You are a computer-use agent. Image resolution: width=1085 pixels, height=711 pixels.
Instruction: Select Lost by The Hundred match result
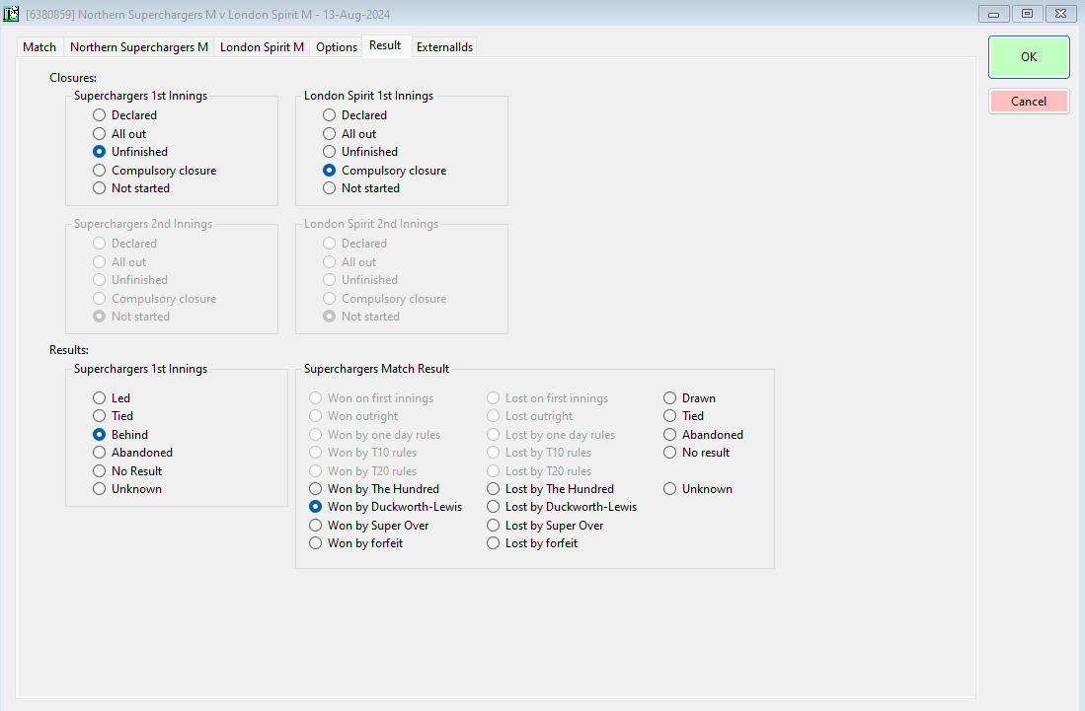(550, 489)
